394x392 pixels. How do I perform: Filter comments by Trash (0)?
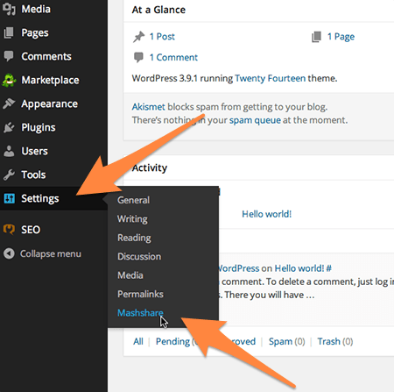pyautogui.click(x=335, y=341)
